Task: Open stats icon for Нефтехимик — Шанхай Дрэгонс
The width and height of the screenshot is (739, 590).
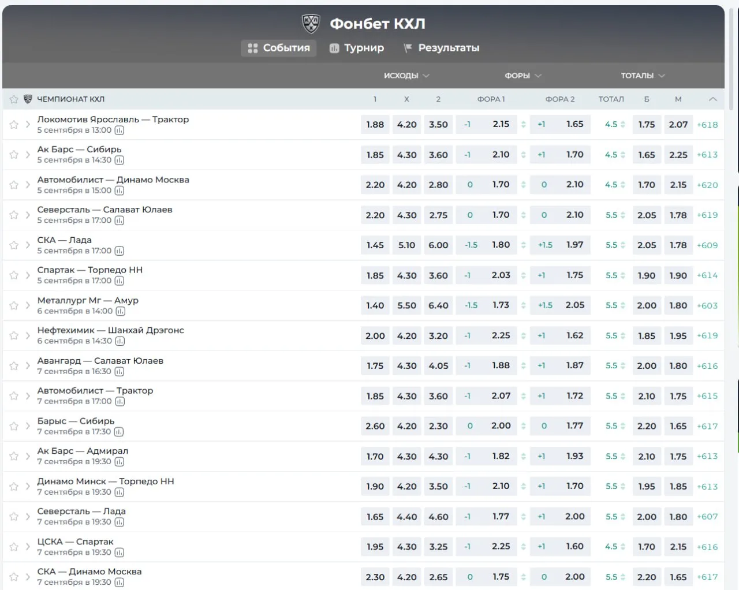Action: click(x=120, y=341)
